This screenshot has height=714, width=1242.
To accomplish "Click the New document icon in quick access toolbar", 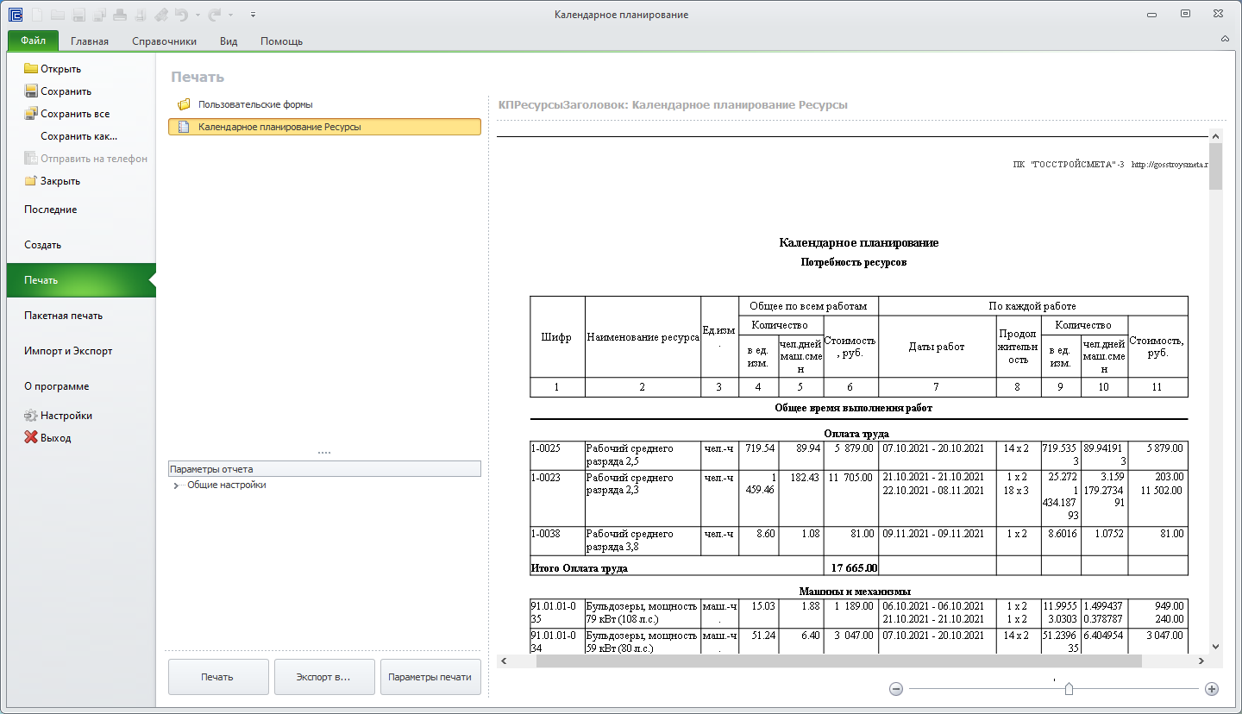I will coord(36,15).
